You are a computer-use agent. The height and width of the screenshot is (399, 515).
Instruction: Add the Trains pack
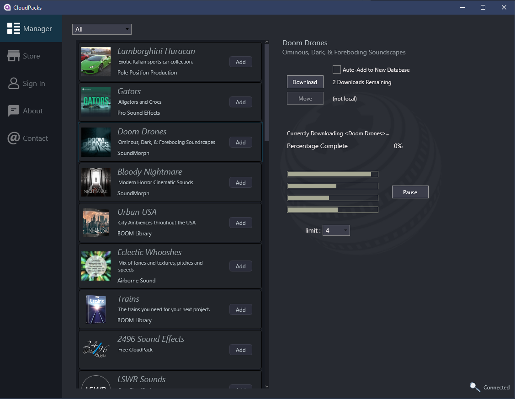pos(241,310)
